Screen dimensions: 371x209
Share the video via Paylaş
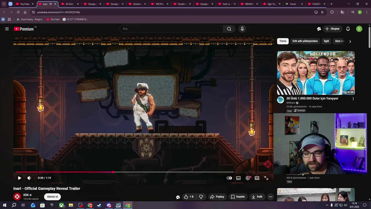click(x=217, y=197)
